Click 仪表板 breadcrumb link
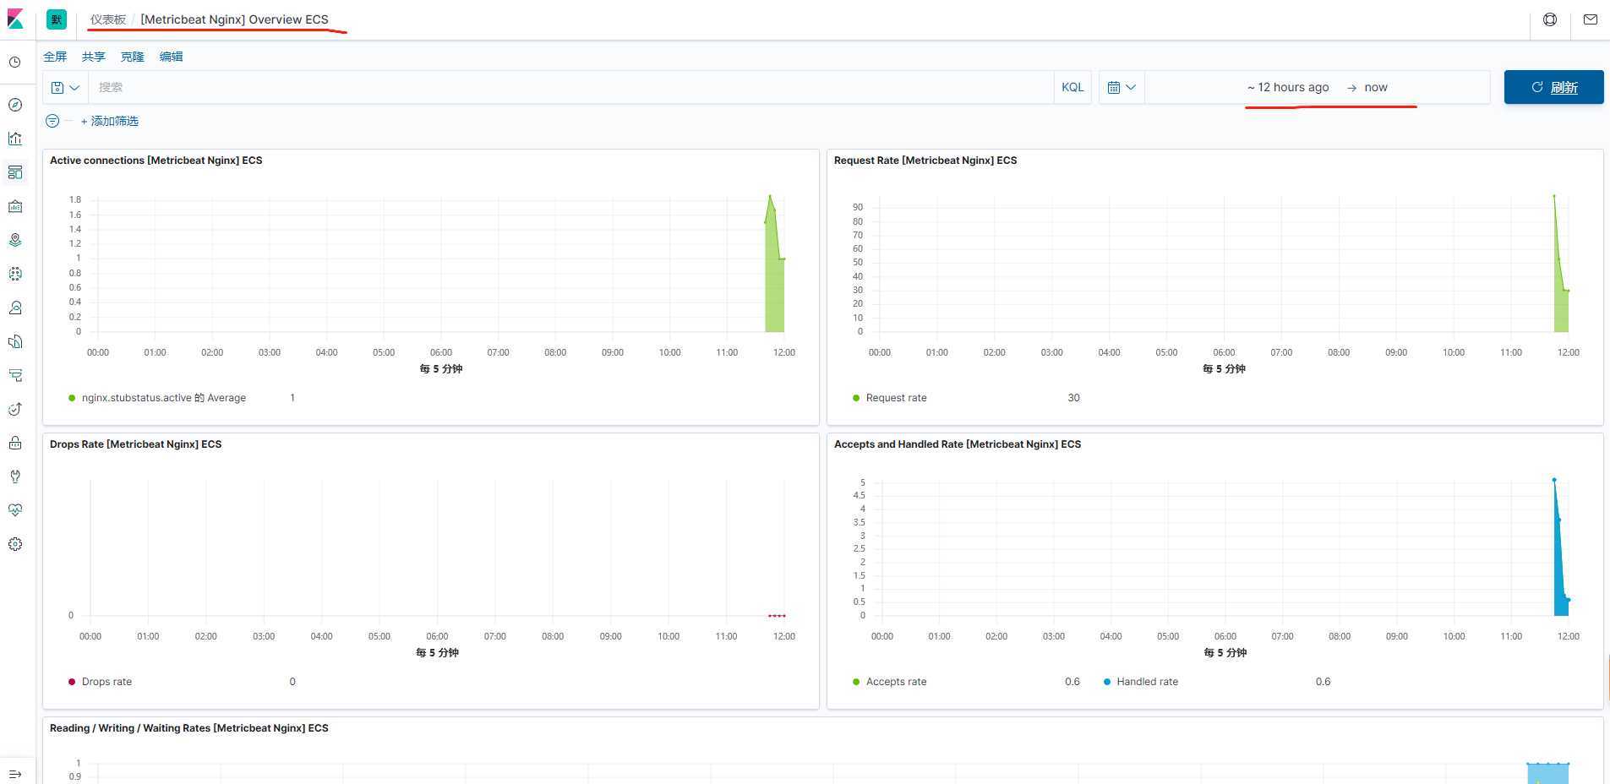 pos(108,19)
